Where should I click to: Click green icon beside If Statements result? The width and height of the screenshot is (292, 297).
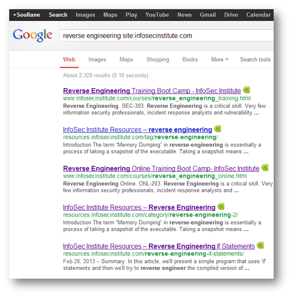point(260,245)
